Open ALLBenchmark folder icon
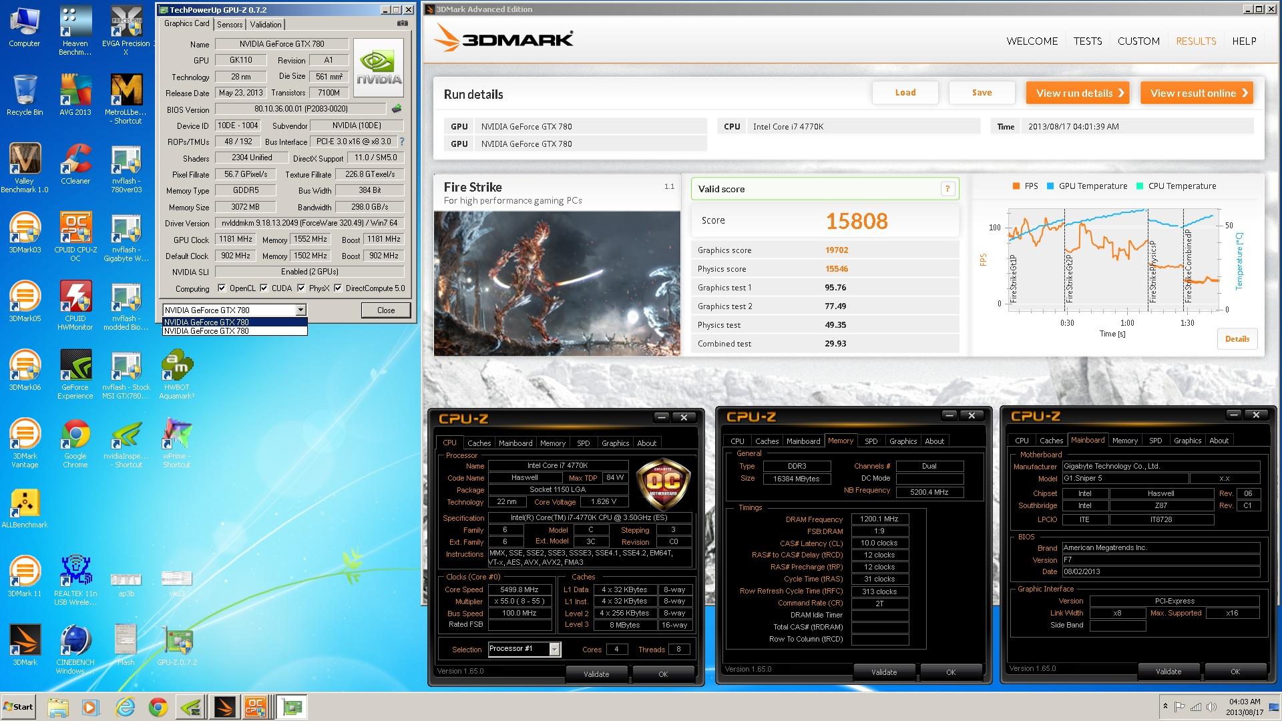This screenshot has width=1282, height=721. click(x=25, y=507)
